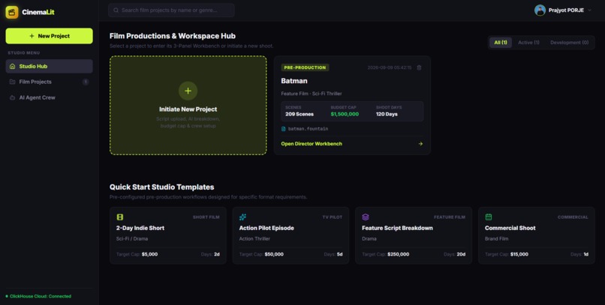Open Film Projects in the sidebar menu
The width and height of the screenshot is (605, 305).
(x=49, y=82)
